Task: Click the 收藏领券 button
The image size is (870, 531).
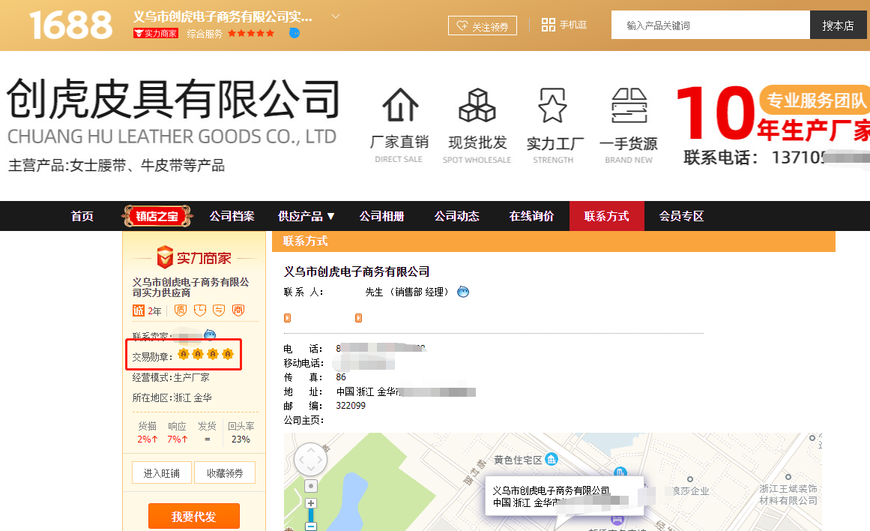Action: coord(225,472)
